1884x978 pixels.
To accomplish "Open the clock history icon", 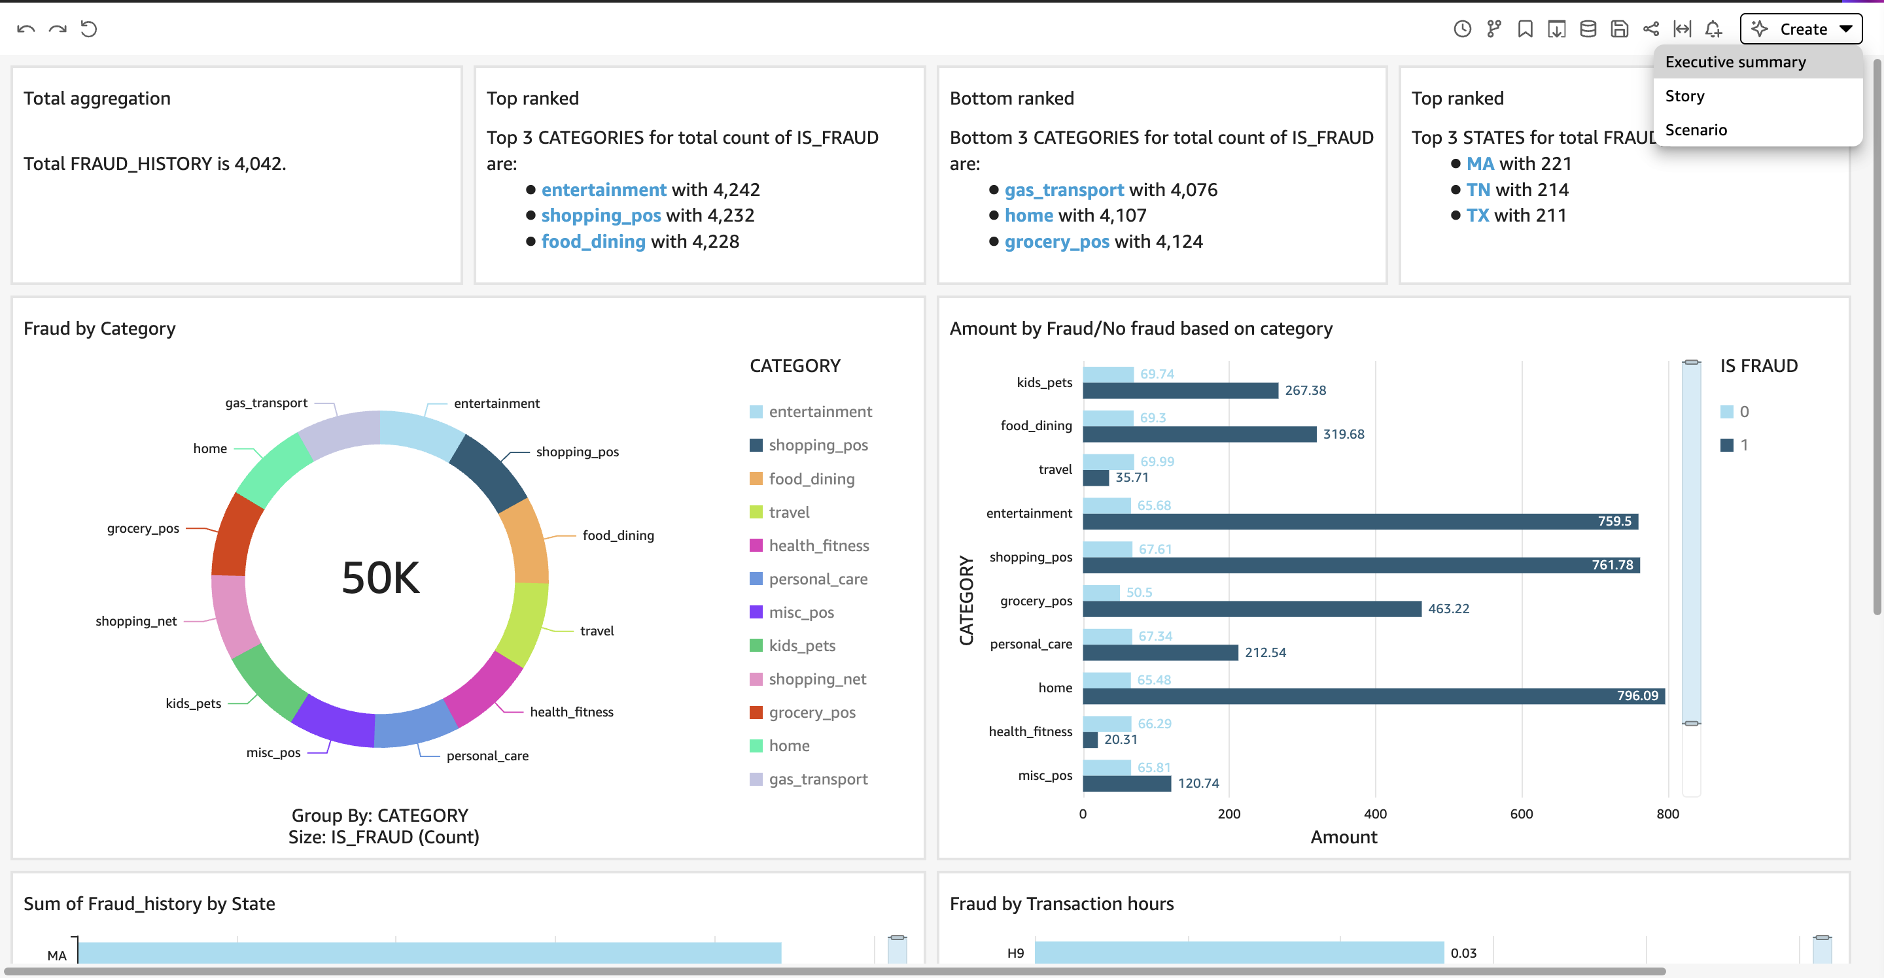I will tap(1462, 29).
